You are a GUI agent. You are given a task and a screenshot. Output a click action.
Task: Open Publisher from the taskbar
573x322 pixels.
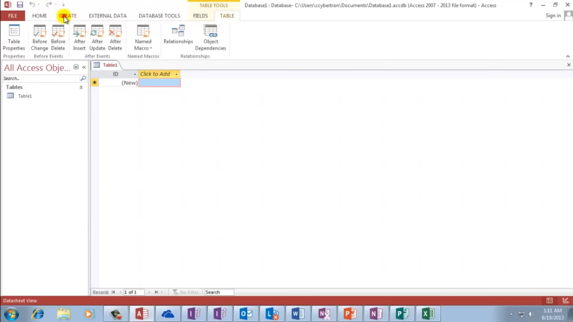click(402, 313)
